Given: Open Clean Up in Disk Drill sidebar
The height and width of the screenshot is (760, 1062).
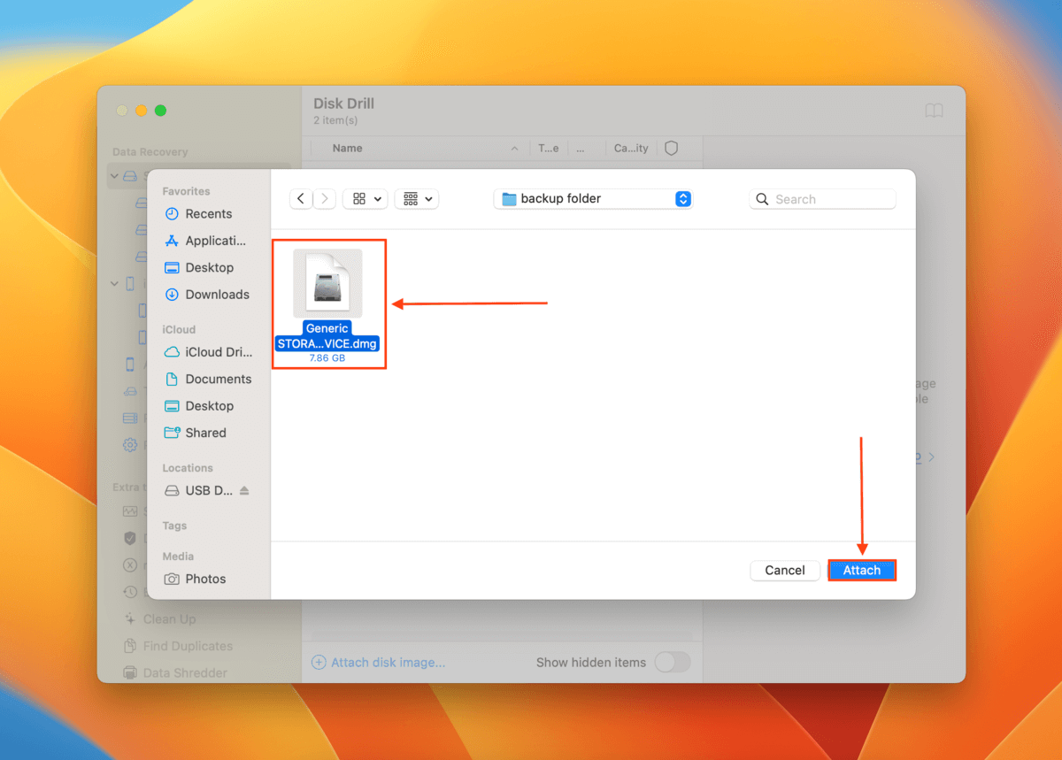Looking at the screenshot, I should coord(160,619).
